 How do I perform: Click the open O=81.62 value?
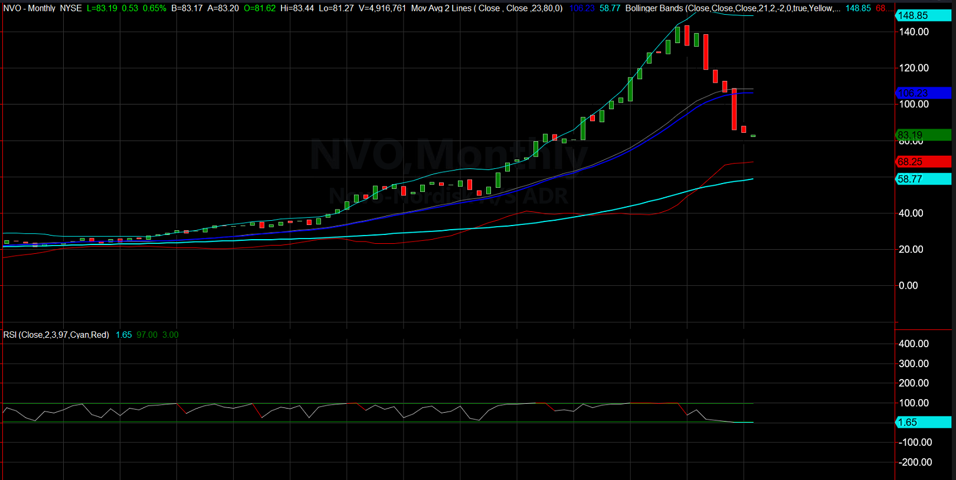(x=260, y=8)
